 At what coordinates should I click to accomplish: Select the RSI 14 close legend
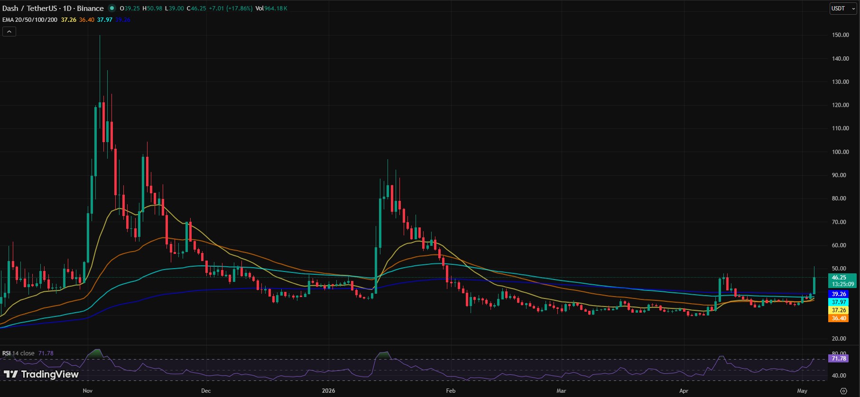pyautogui.click(x=18, y=353)
